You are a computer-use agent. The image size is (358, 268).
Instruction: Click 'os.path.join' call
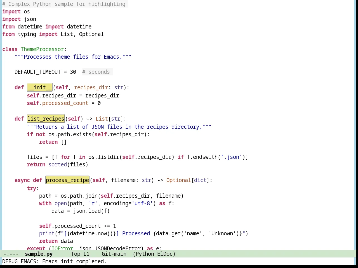click(x=79, y=196)
